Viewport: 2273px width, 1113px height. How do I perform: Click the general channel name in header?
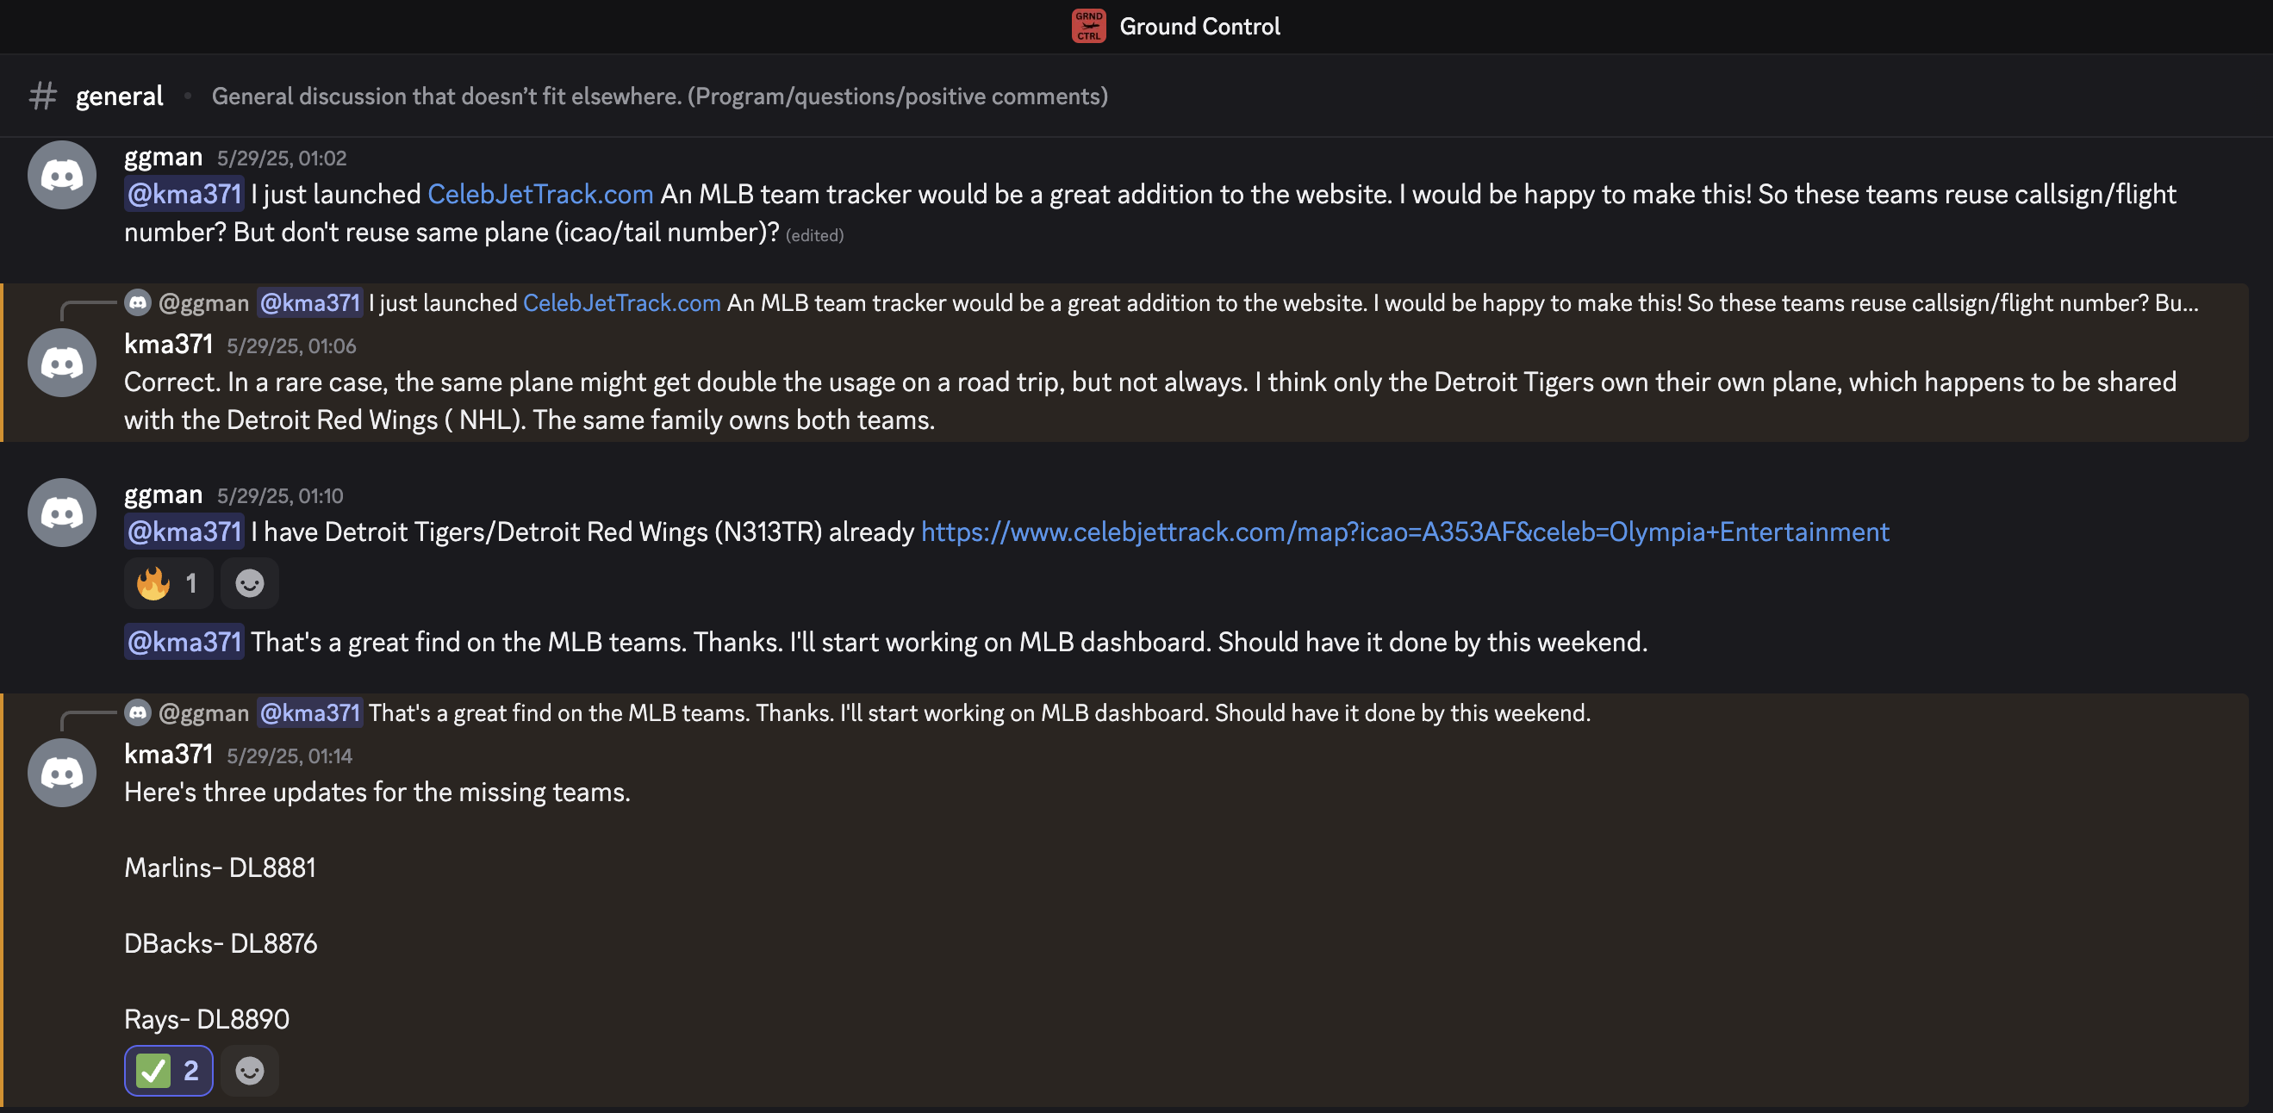point(119,96)
